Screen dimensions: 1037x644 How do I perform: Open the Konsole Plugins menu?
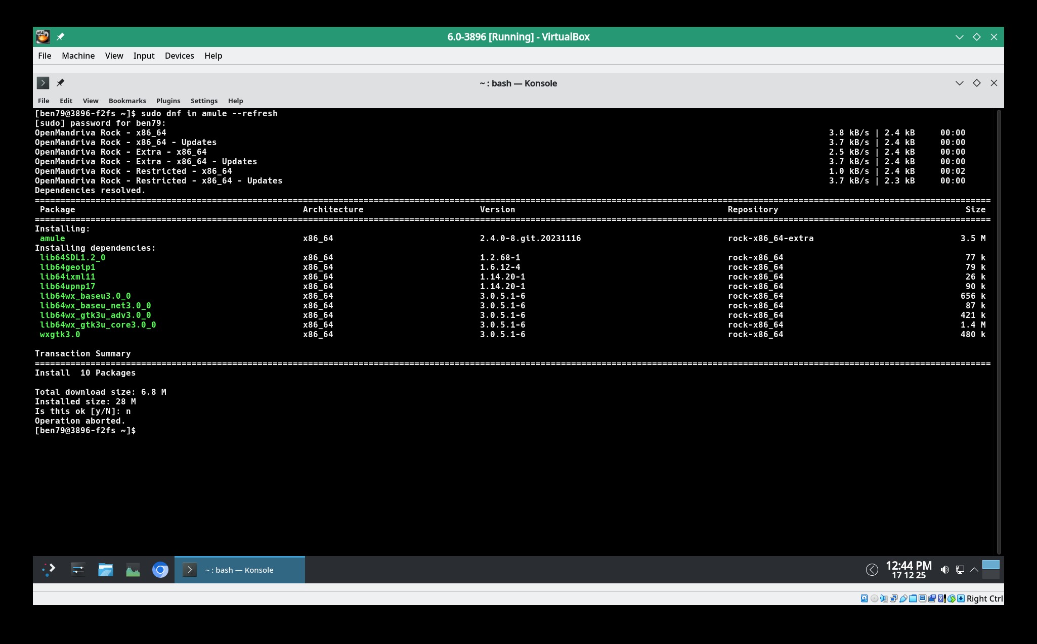click(x=168, y=101)
